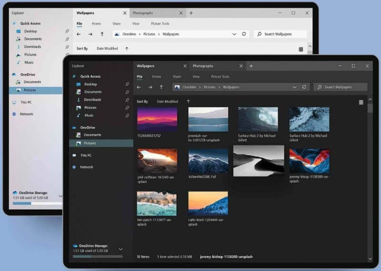Click Pictures breadcrumb in dark address bar
Screen dimensions: 381x271
210,87
